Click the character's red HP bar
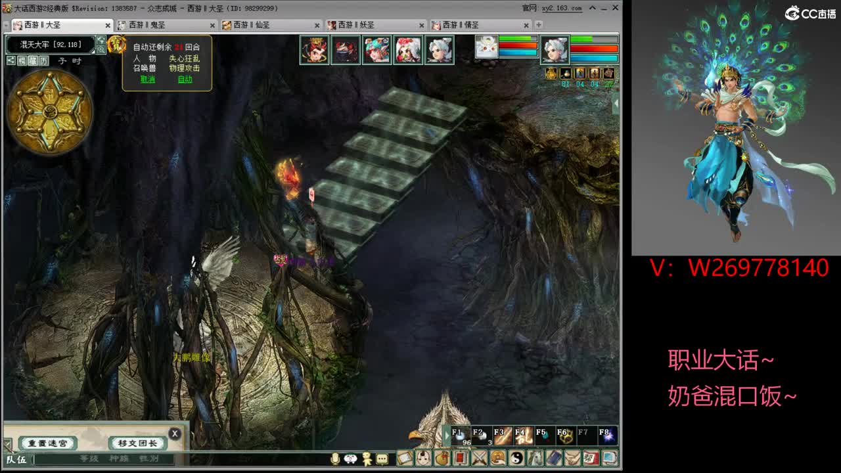 594,49
